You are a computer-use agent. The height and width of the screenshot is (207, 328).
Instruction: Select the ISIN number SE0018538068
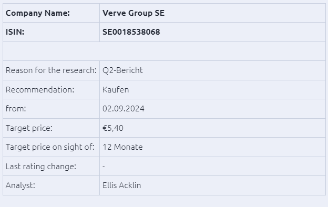coord(131,32)
